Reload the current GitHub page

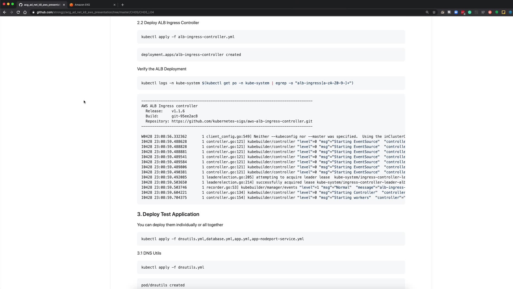(x=18, y=12)
